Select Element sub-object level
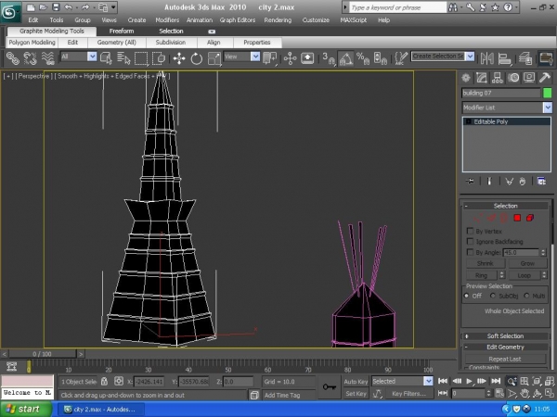557x417 pixels. pyautogui.click(x=530, y=218)
